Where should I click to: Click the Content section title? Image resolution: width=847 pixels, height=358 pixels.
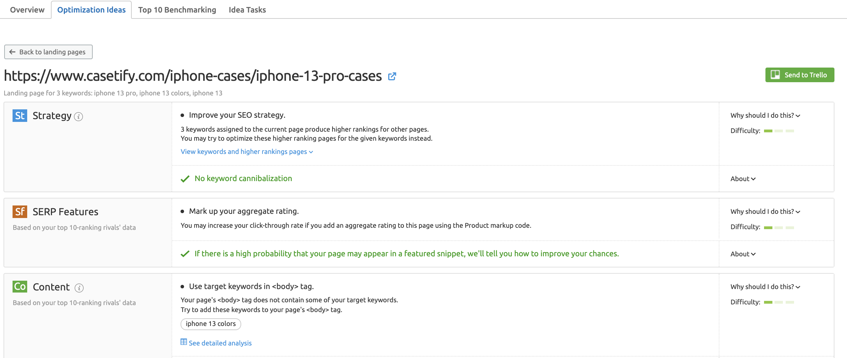pos(51,287)
